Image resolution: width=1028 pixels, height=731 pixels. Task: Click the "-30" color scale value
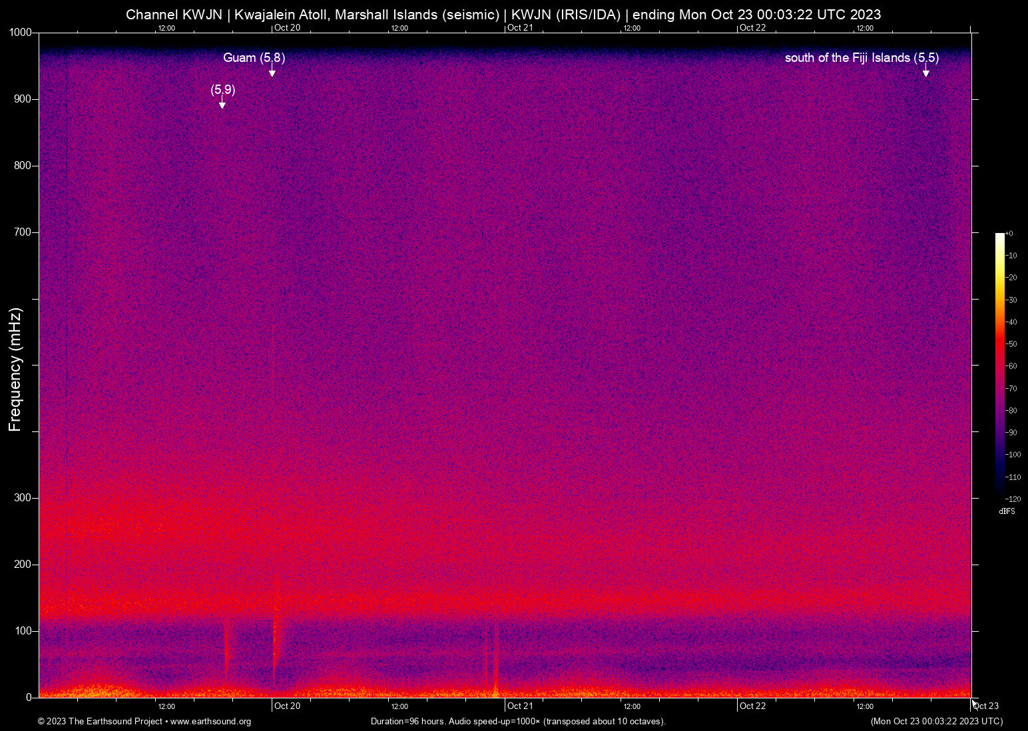[x=1011, y=300]
